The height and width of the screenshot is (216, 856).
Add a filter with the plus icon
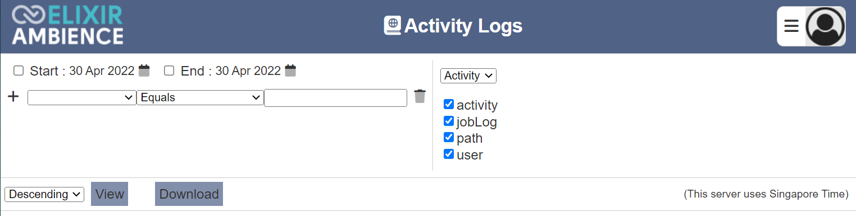(13, 97)
